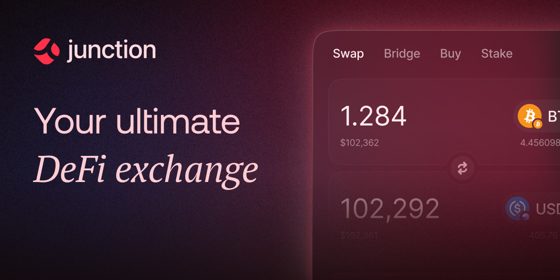Click the small Bitcoin network badge

pos(538,124)
